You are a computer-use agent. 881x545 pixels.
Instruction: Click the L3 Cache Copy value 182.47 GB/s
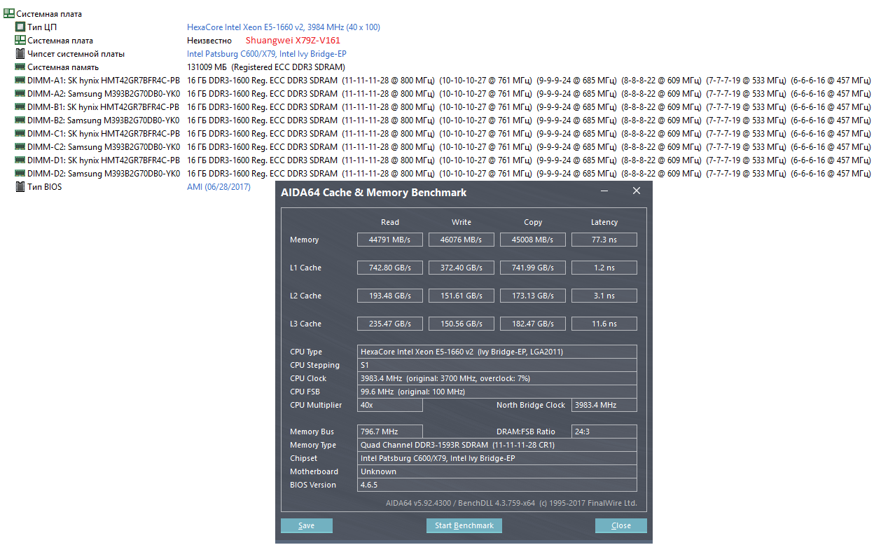[x=533, y=324]
